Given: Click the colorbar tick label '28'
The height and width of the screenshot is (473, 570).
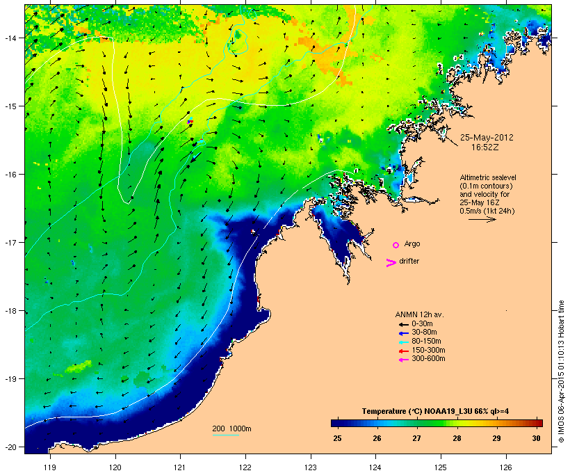Looking at the screenshot, I should 457,438.
